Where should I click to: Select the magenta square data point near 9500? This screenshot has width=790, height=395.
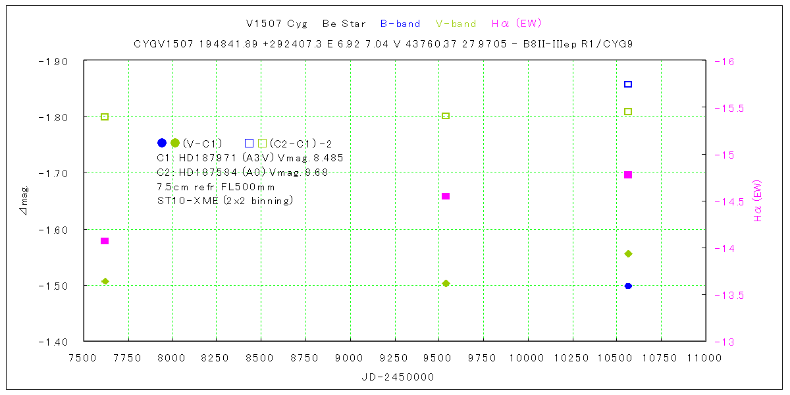(x=446, y=196)
